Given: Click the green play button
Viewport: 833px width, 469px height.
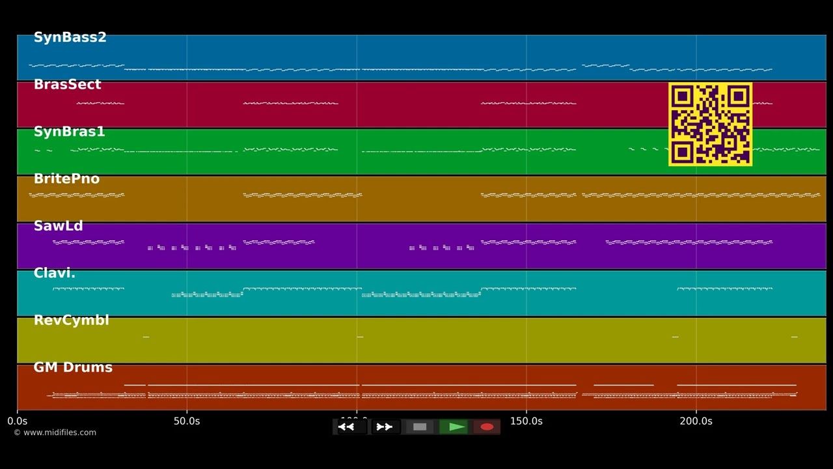Looking at the screenshot, I should pyautogui.click(x=454, y=427).
